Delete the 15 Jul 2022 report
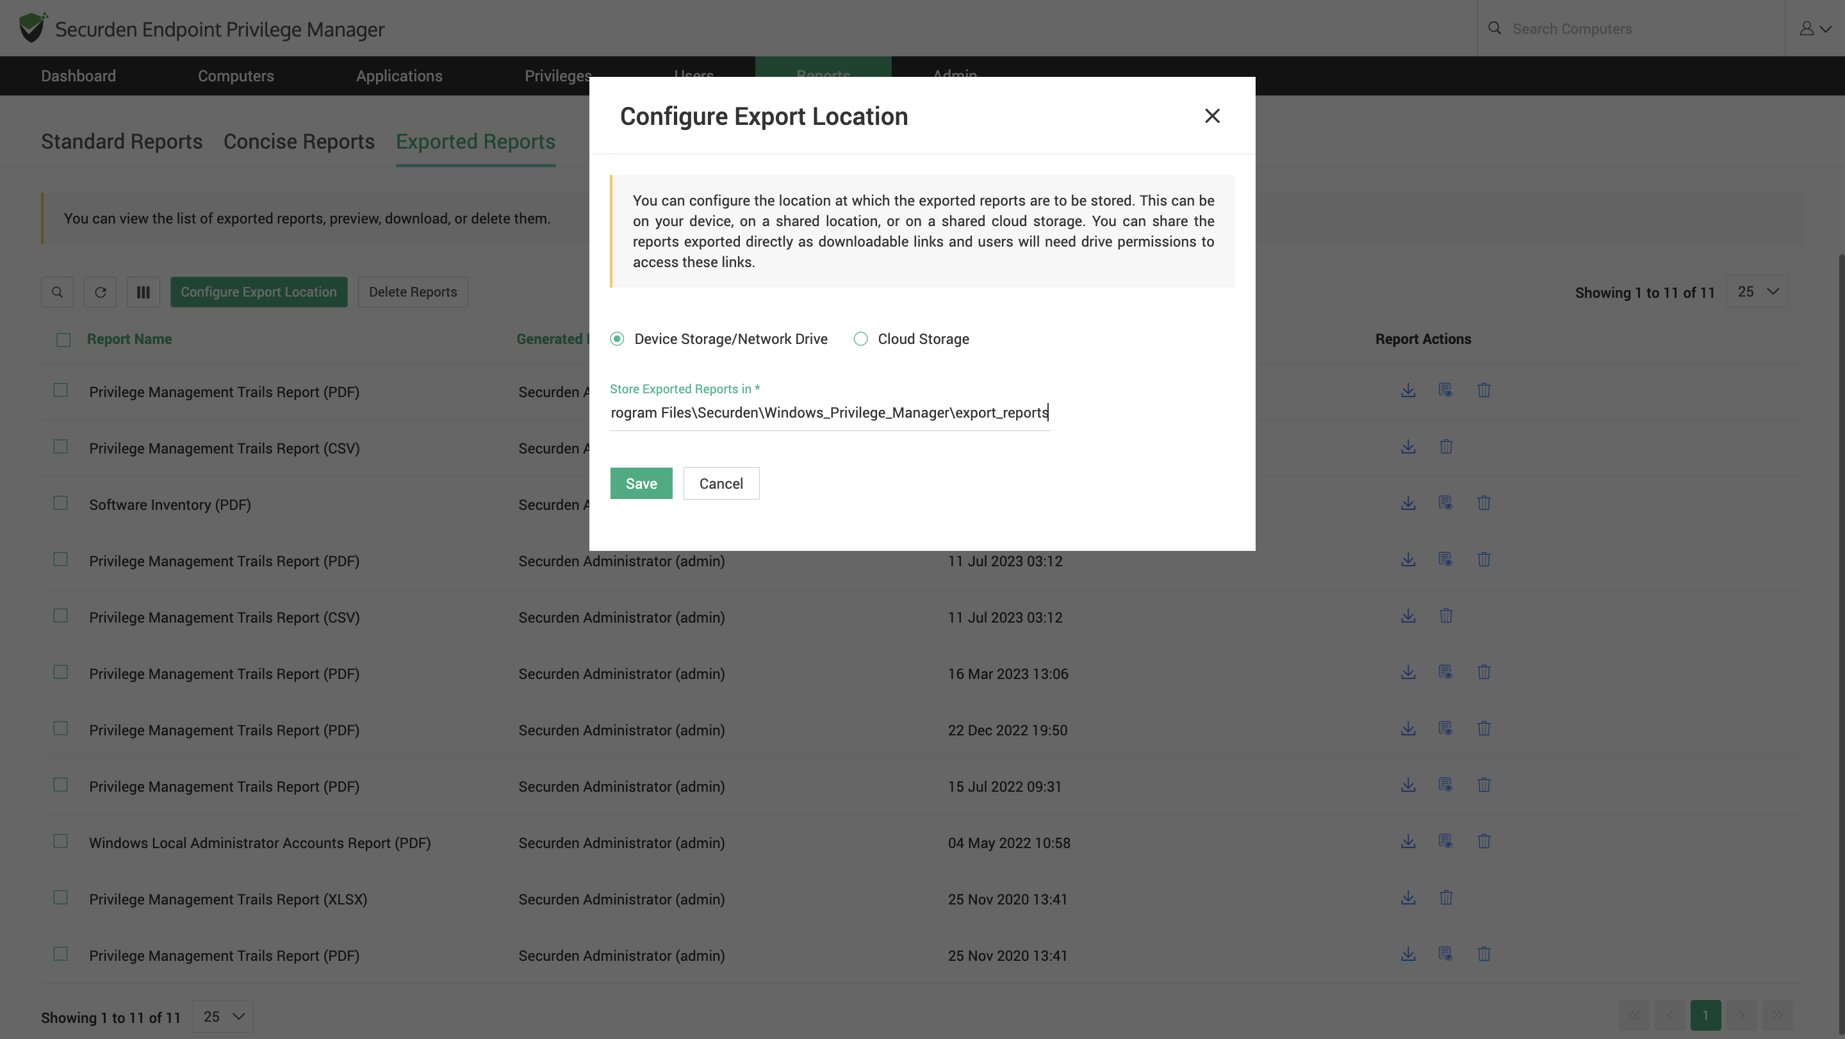This screenshot has height=1039, width=1845. pyautogui.click(x=1483, y=785)
